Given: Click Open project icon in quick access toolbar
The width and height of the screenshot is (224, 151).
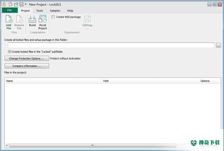Looking at the screenshot, I should [16, 4].
